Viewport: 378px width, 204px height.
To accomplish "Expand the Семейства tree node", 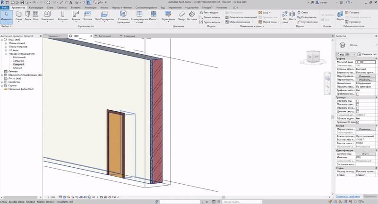I will point(2,82).
